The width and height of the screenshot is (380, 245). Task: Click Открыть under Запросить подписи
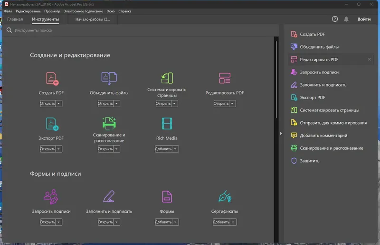pyautogui.click(x=48, y=222)
